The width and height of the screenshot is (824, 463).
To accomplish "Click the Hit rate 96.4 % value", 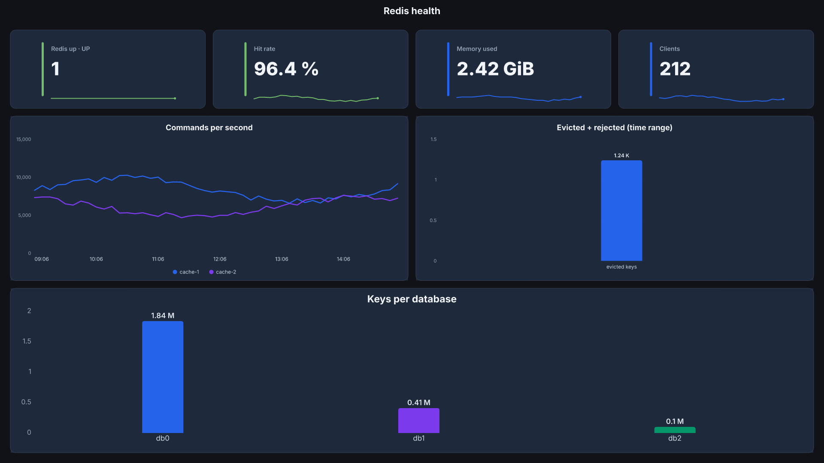I will pos(286,69).
